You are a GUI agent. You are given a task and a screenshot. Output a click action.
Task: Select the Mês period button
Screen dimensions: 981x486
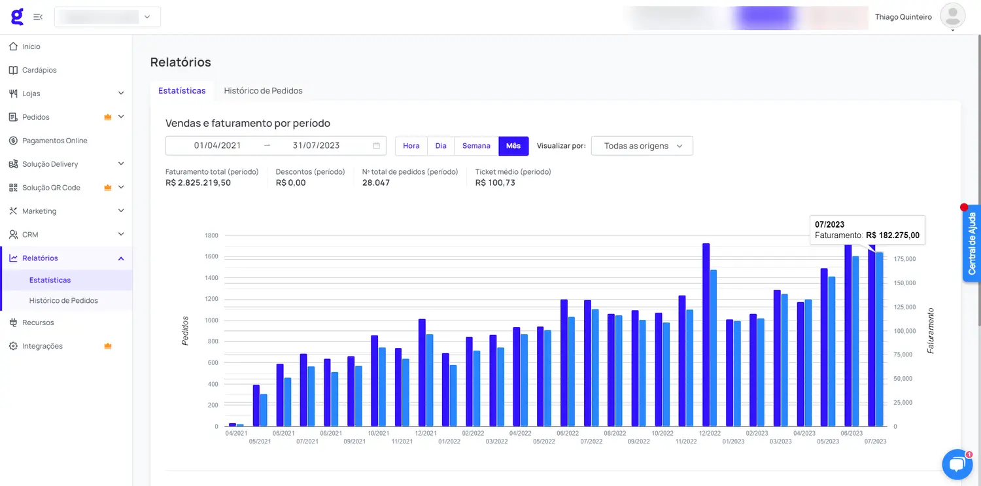[x=513, y=146]
